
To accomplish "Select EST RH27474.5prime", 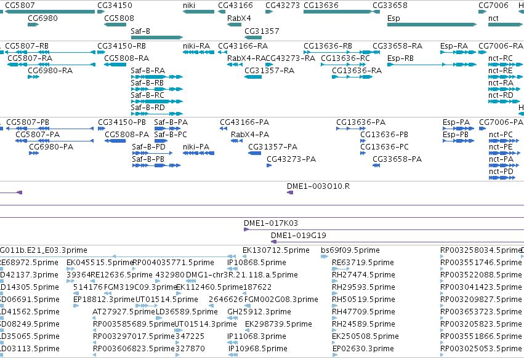I will (x=335, y=281).
